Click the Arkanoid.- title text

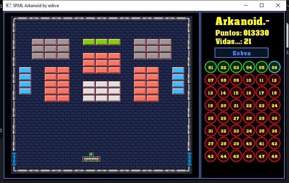coord(242,21)
